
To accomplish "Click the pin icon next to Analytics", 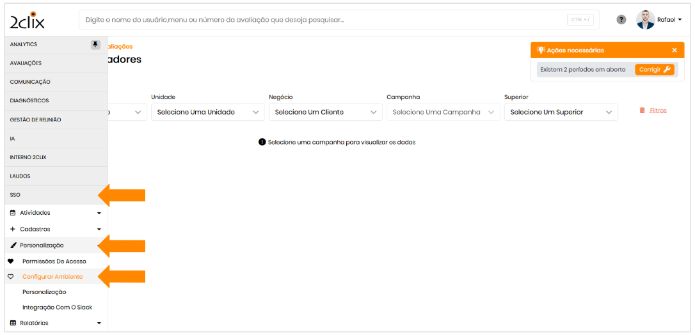I will (x=95, y=45).
